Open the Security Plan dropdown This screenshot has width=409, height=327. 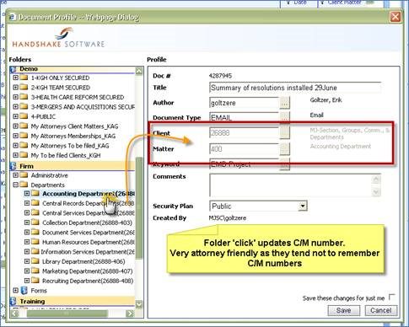coord(303,206)
